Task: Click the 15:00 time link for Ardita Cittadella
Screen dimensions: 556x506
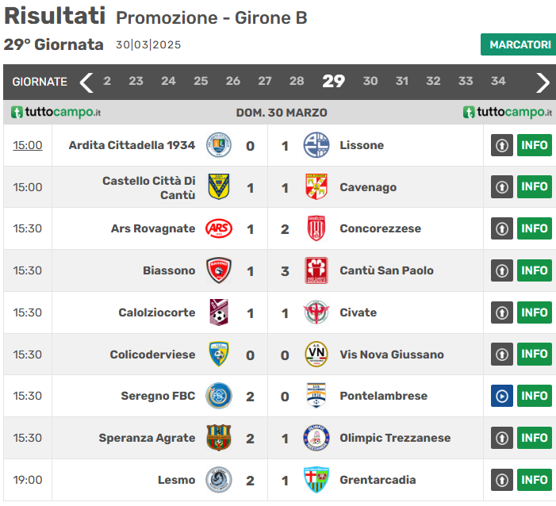Action: point(28,145)
